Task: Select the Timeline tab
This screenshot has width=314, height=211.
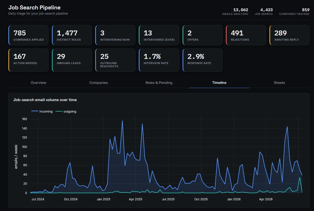Action: tap(219, 83)
